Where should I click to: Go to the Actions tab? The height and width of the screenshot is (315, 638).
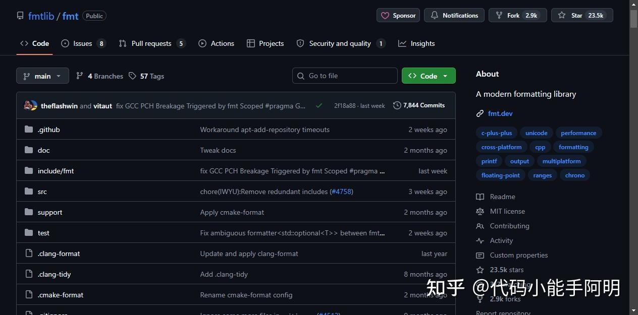217,43
